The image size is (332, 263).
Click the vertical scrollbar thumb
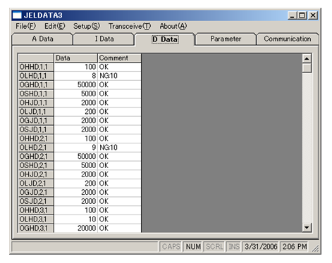pyautogui.click(x=307, y=68)
